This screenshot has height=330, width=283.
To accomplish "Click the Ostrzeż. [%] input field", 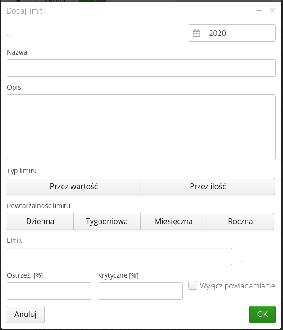I will pos(49,291).
